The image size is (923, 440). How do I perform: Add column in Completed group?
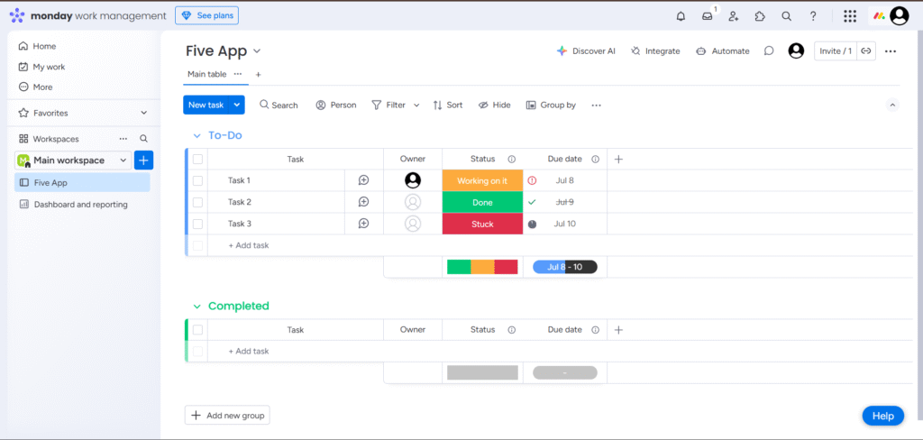click(618, 330)
